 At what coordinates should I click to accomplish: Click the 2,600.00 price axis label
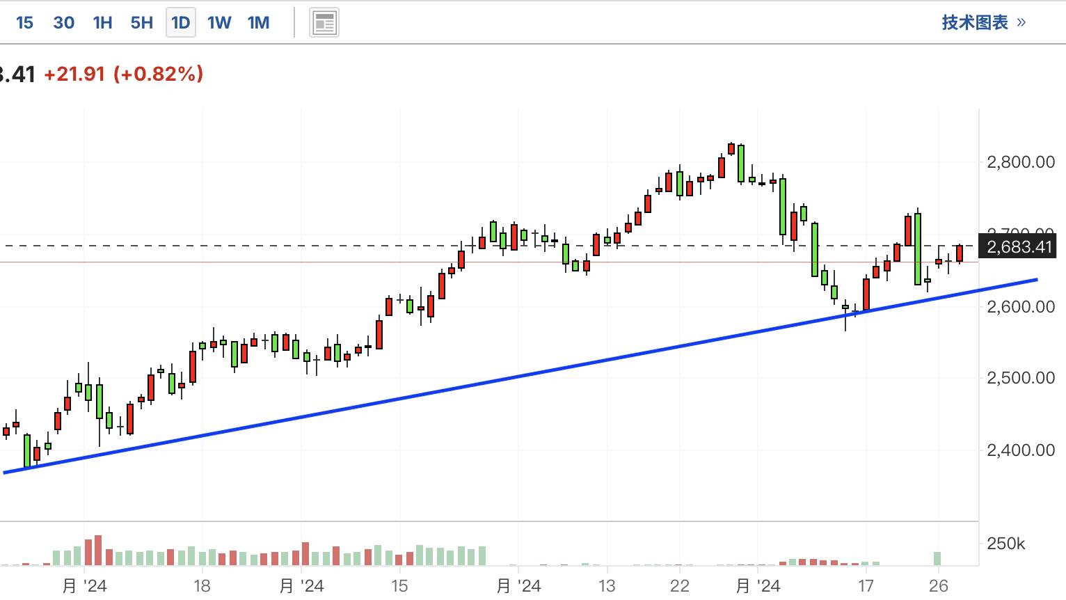pyautogui.click(x=1021, y=306)
